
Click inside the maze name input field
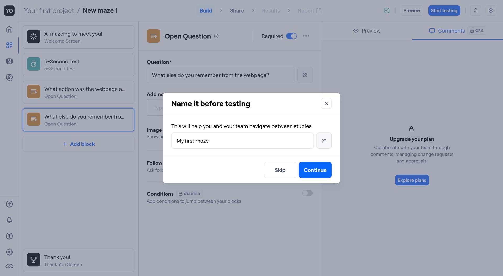click(x=242, y=141)
